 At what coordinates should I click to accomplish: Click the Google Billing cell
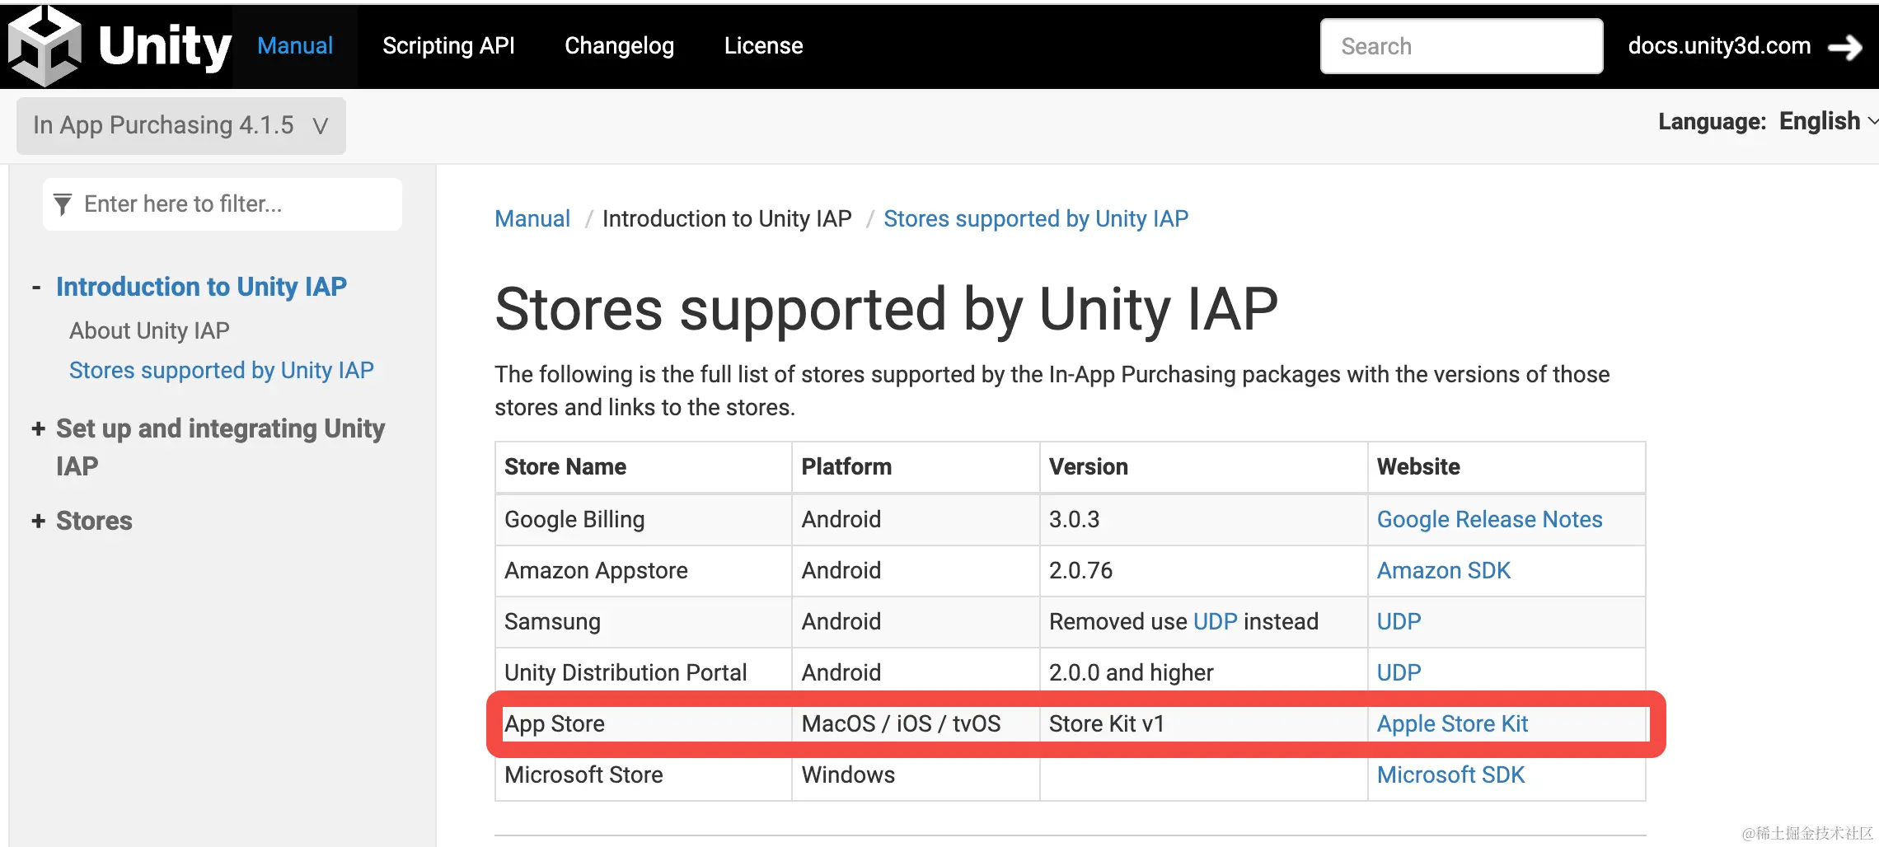(644, 519)
